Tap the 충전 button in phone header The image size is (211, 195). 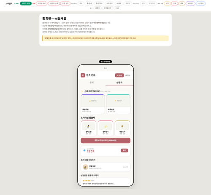click(119, 75)
